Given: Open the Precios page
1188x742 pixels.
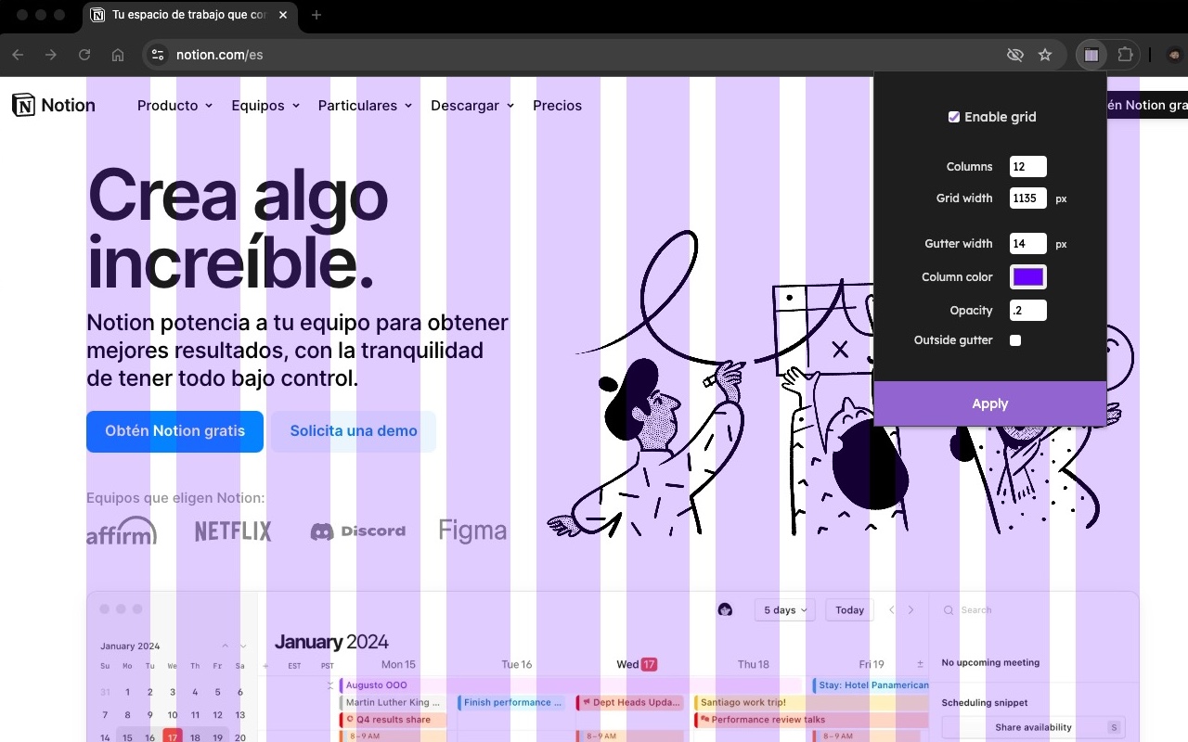Looking at the screenshot, I should [x=557, y=106].
